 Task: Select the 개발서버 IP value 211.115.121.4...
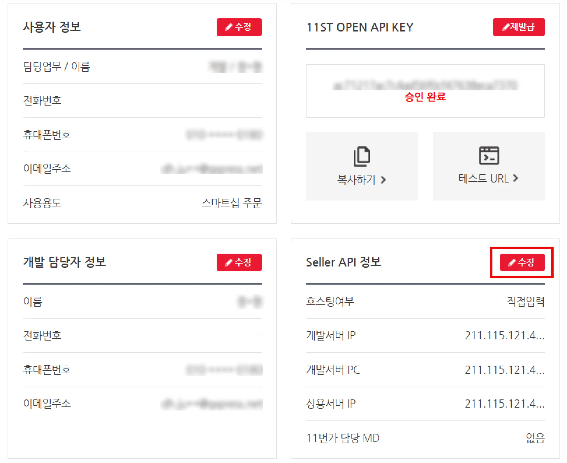(505, 336)
